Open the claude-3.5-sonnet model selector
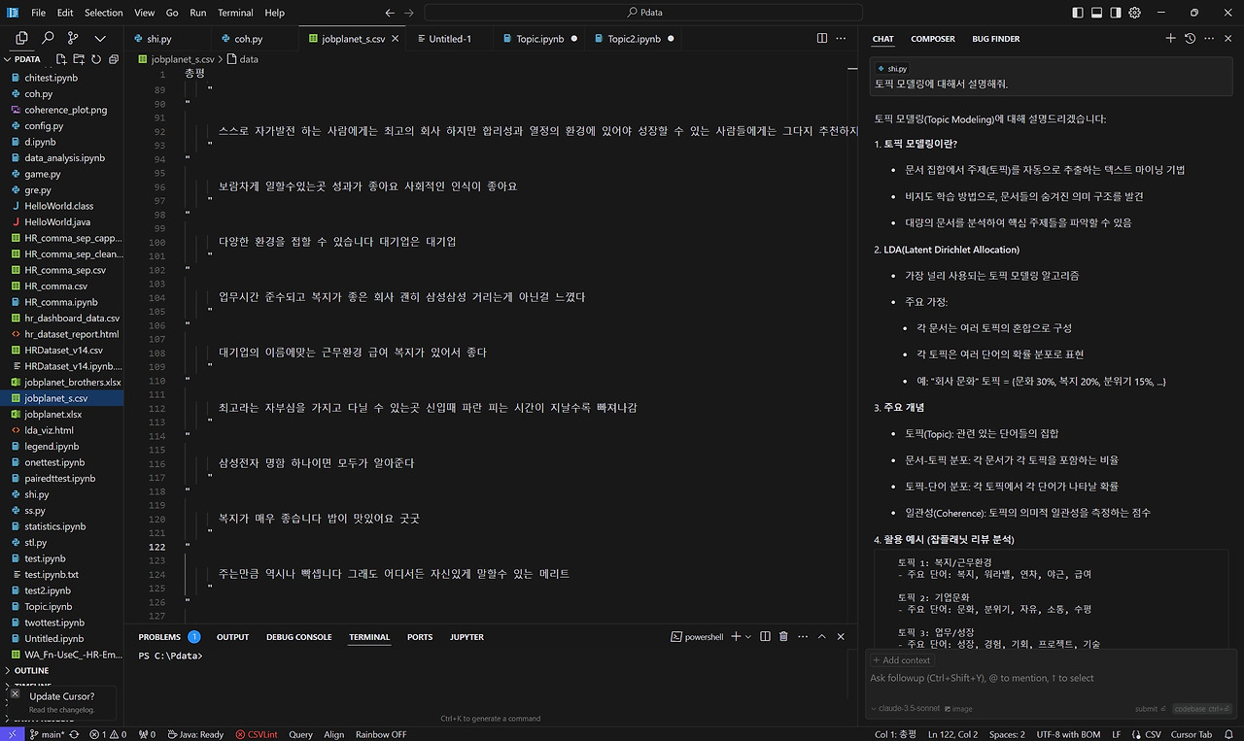The image size is (1244, 741). pos(907,709)
